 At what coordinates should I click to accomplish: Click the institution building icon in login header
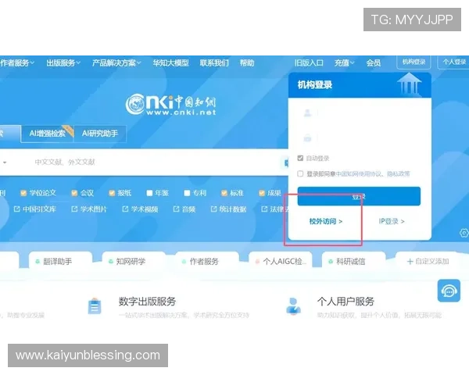click(x=409, y=84)
